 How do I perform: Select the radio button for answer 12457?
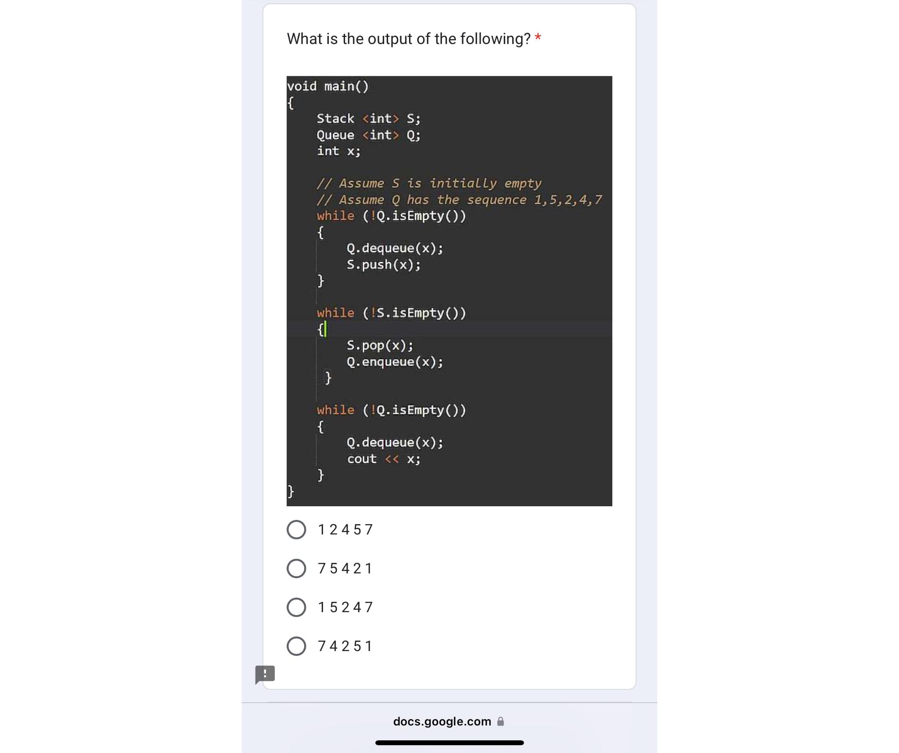(x=297, y=530)
